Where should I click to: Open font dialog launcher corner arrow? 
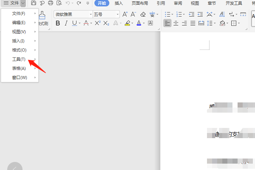159,29
